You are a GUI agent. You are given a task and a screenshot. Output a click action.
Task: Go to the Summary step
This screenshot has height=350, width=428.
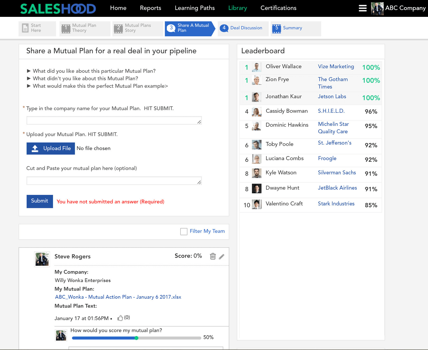tap(296, 28)
